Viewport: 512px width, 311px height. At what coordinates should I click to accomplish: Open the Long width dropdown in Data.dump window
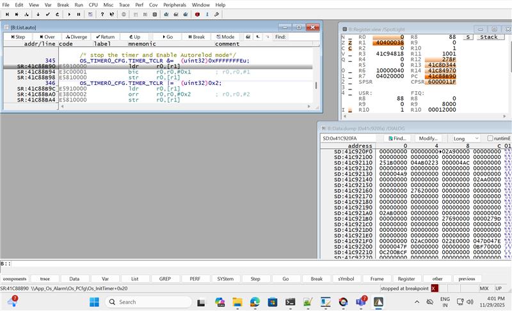pyautogui.click(x=466, y=139)
